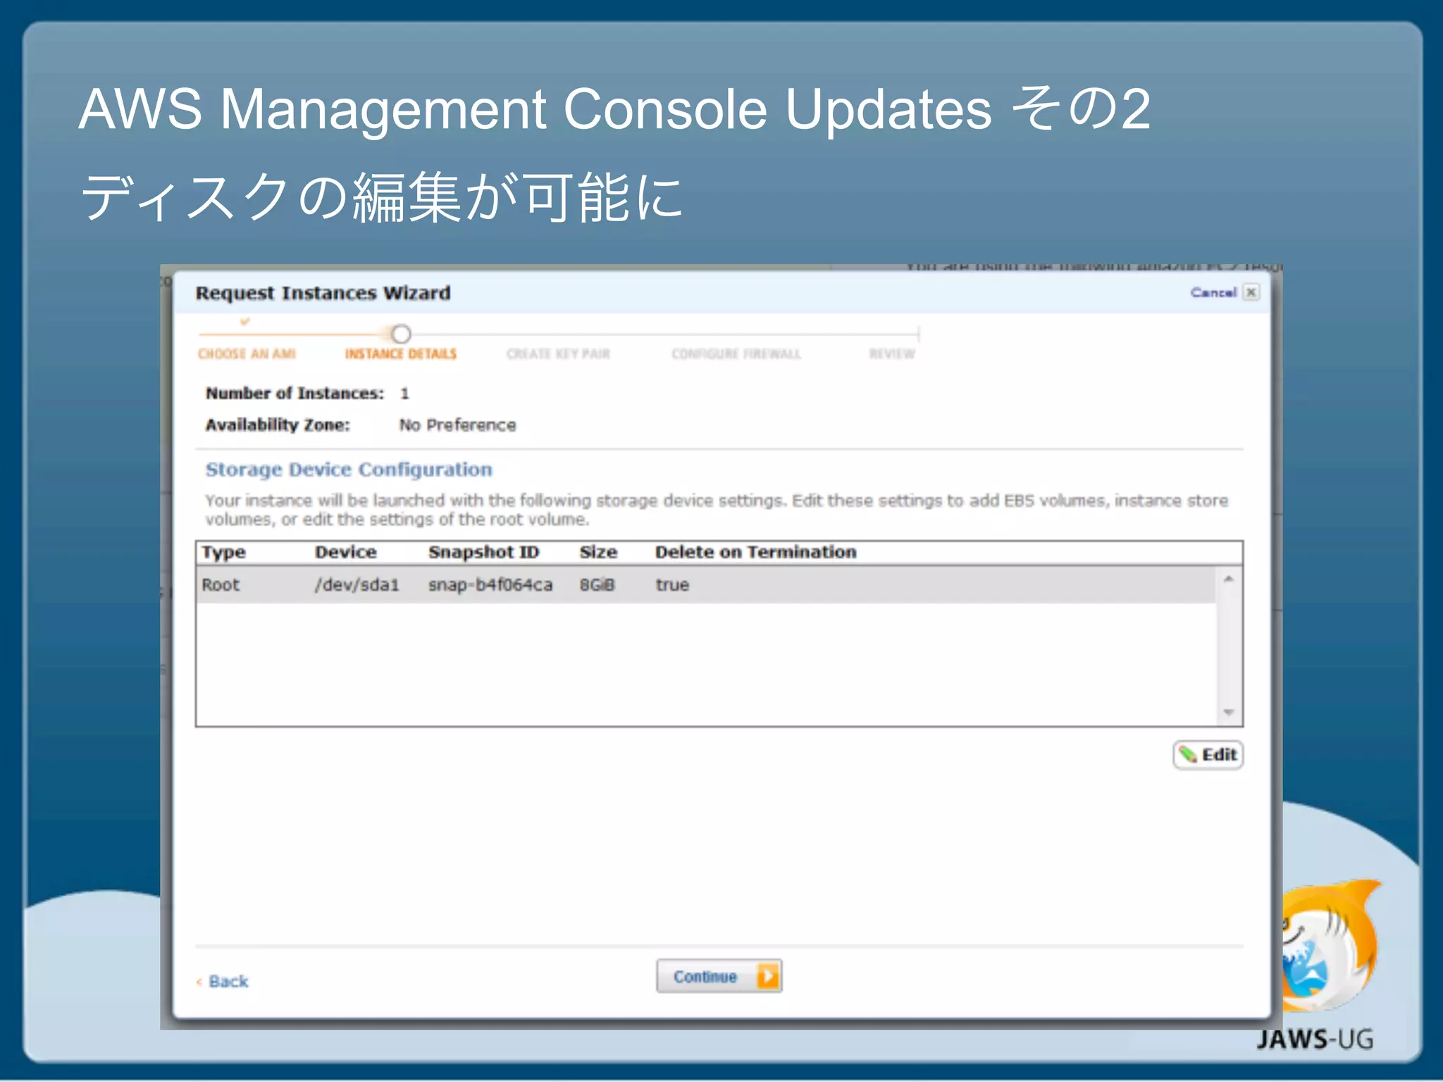Click the Storage Device Configuration heading

(x=349, y=470)
